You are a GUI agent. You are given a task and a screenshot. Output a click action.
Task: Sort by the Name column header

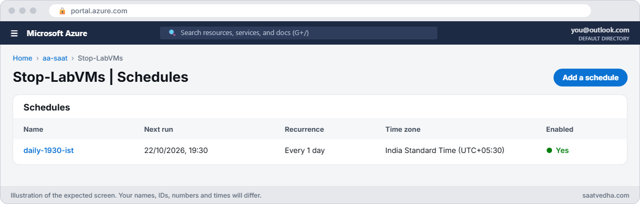click(33, 129)
